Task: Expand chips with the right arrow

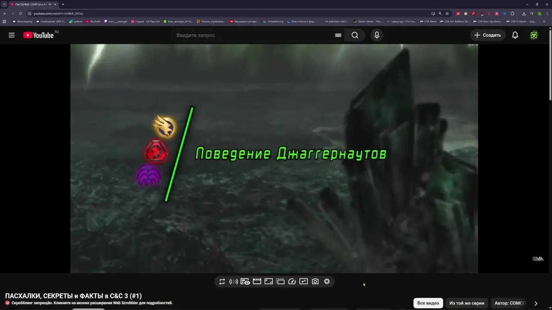Action: click(536, 303)
